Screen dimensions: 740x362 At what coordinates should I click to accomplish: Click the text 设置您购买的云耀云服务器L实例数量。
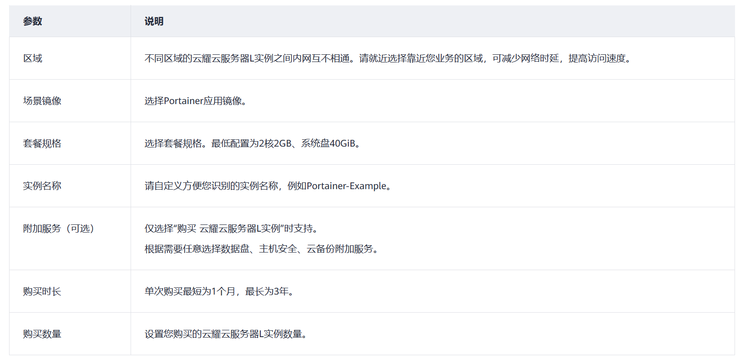226,334
